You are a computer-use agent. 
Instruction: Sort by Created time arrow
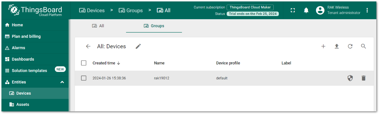pos(119,63)
